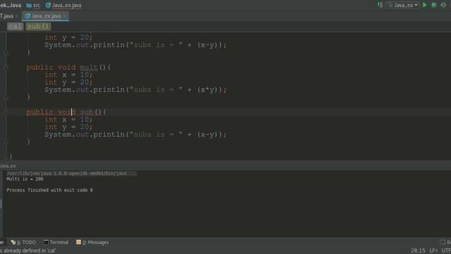Click the TODO tool window icon
This screenshot has height=254, width=451.
tap(13, 242)
